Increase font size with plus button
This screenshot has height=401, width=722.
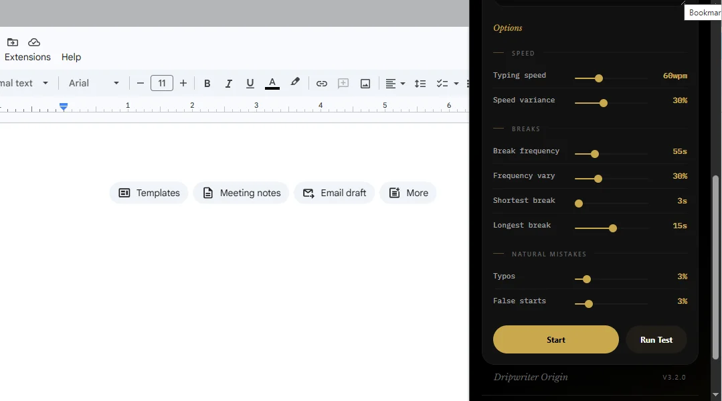click(183, 84)
